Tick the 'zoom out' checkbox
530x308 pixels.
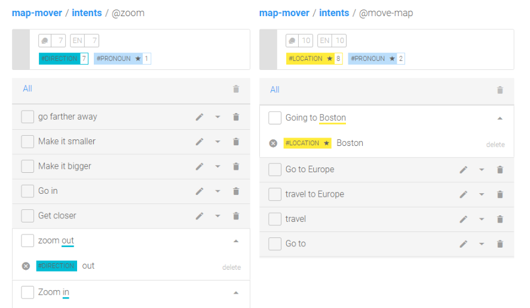click(27, 240)
